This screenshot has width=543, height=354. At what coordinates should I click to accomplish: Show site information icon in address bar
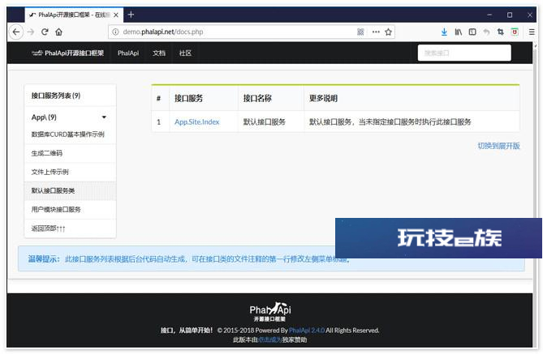coord(115,32)
